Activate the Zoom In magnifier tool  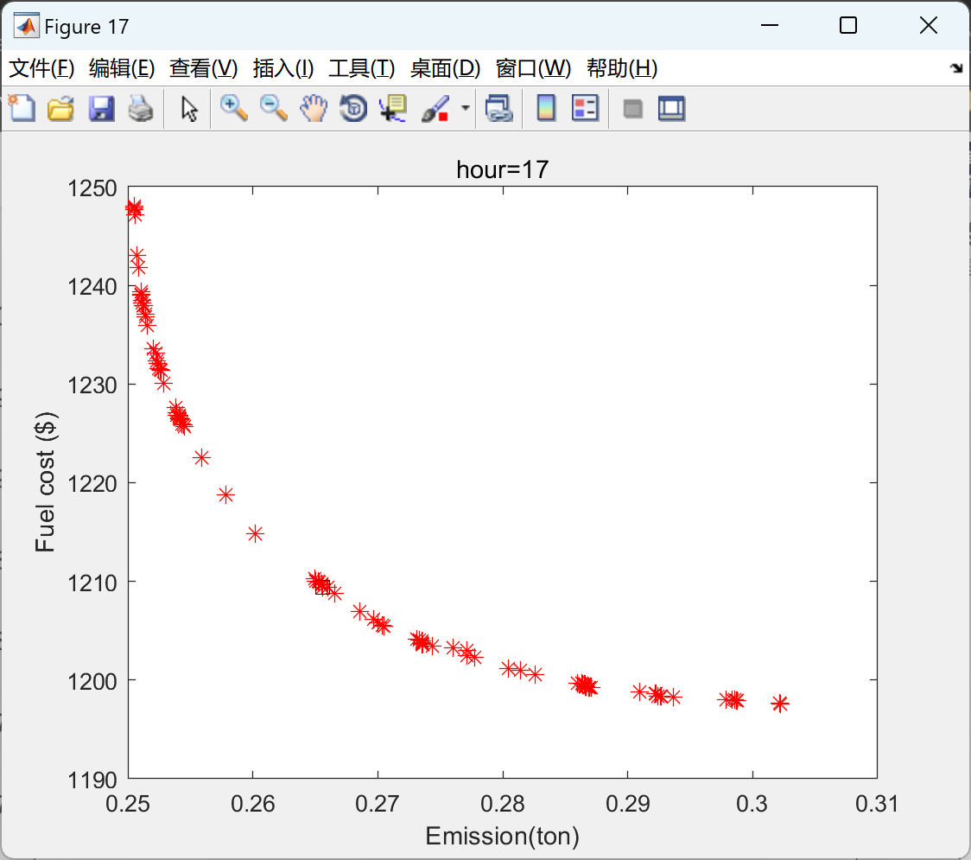pyautogui.click(x=233, y=108)
